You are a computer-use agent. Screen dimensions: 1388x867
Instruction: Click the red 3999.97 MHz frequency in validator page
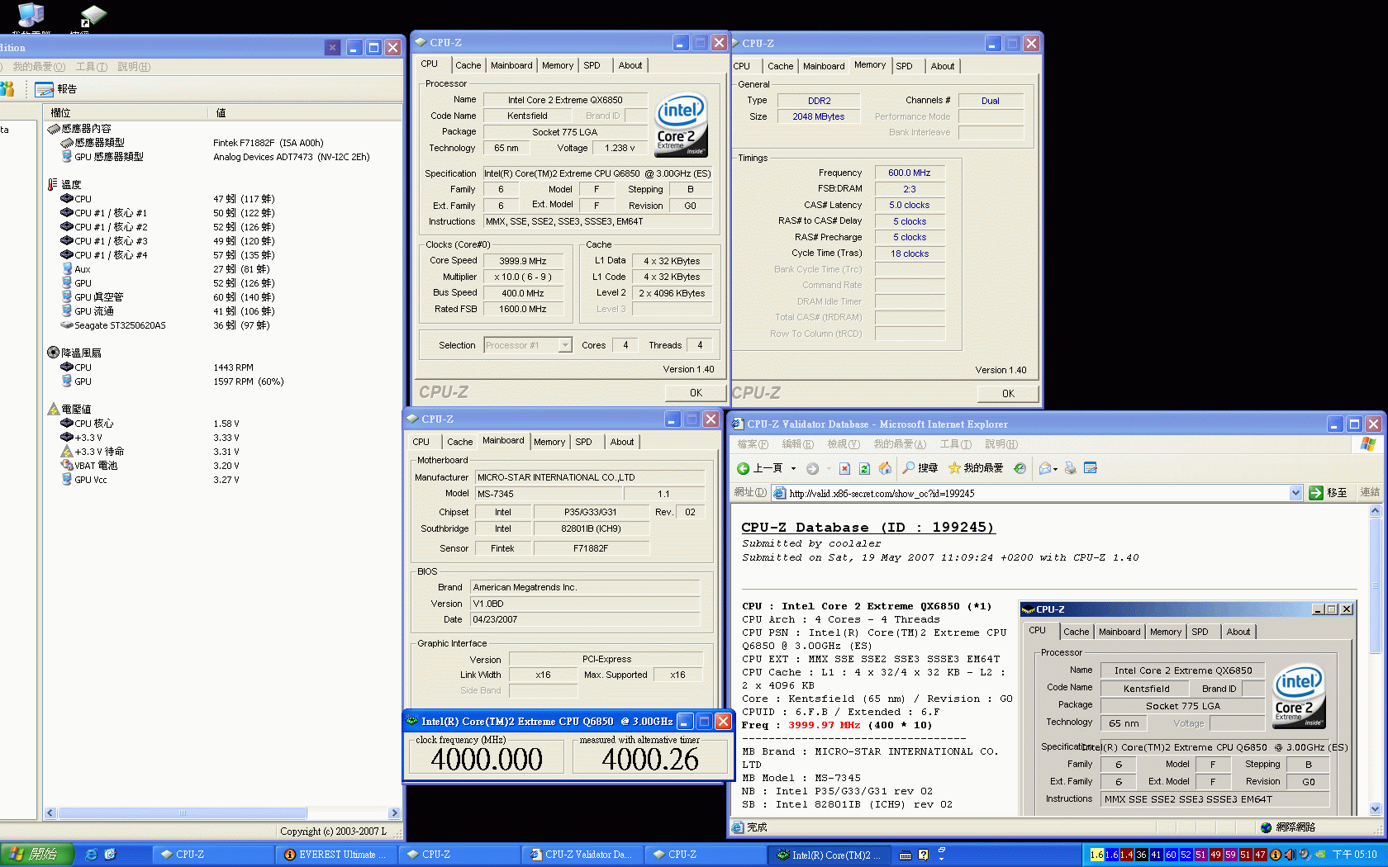pyautogui.click(x=824, y=725)
